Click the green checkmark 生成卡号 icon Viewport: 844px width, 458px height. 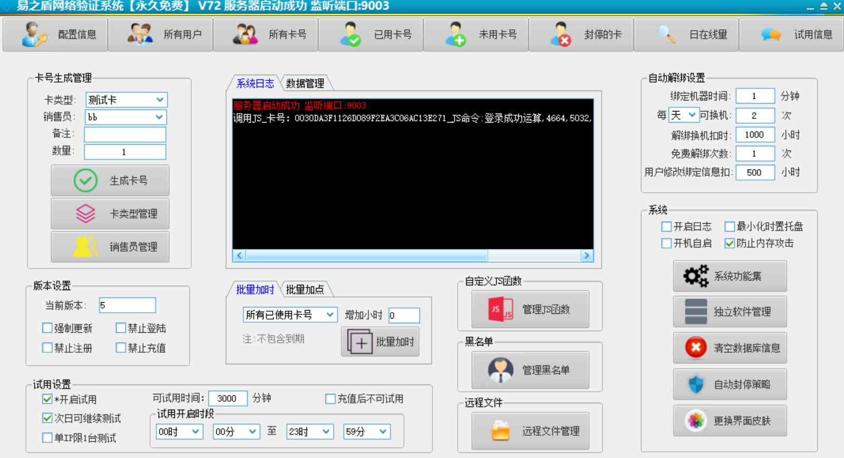click(85, 181)
